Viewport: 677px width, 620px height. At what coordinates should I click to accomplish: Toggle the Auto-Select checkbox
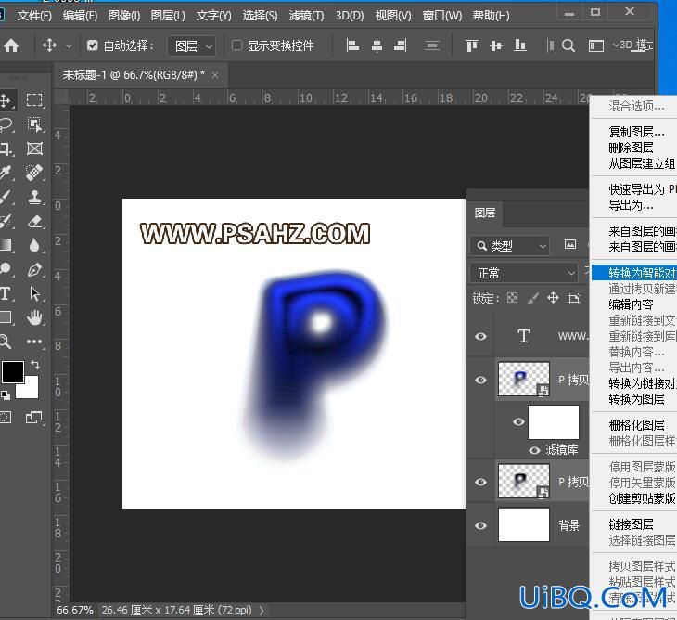(92, 45)
